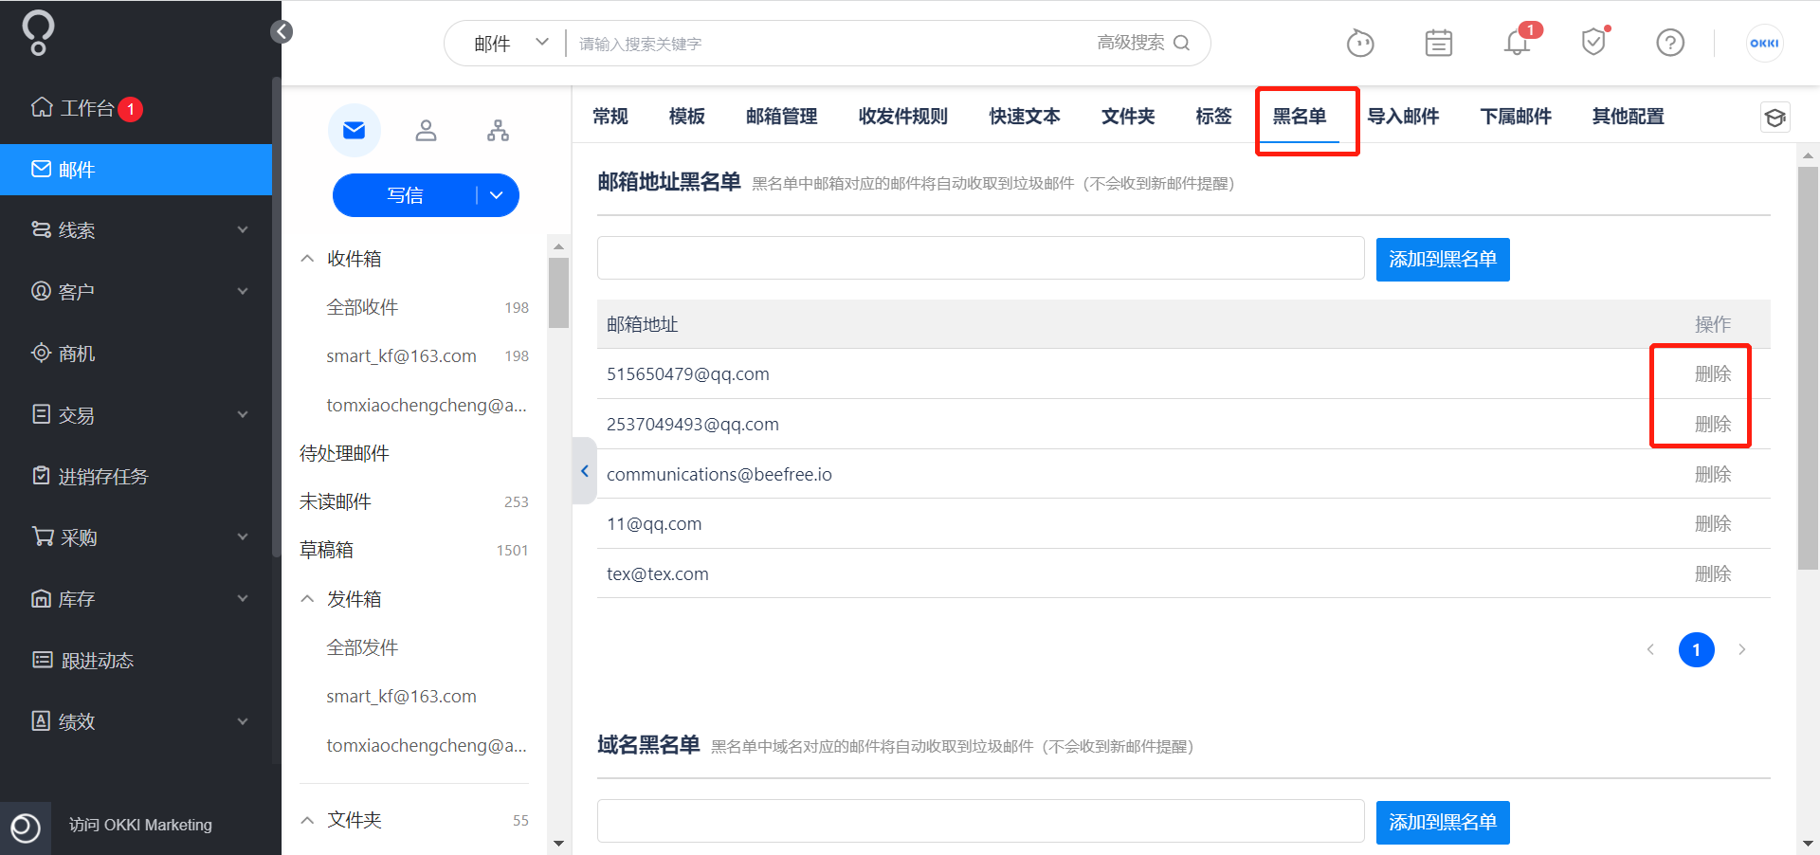
Task: Switch to the 常规 tab
Action: pos(610,117)
